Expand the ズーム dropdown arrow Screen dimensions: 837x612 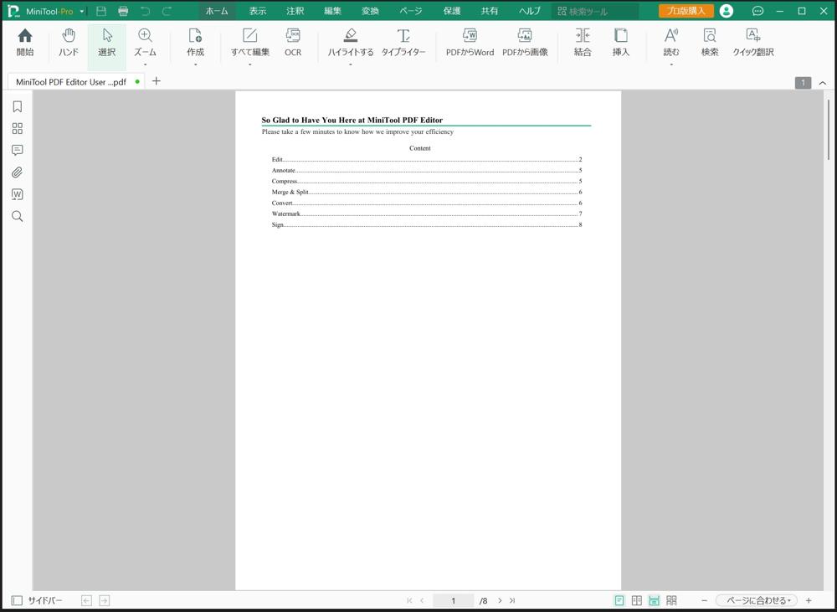pyautogui.click(x=145, y=64)
